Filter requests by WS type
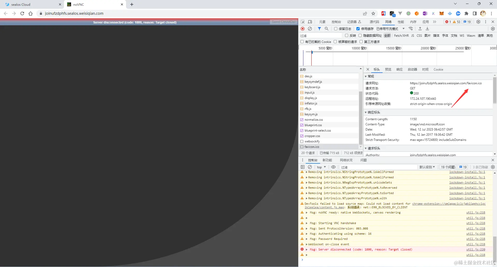Screen dimensions: 497x267 [462, 35]
